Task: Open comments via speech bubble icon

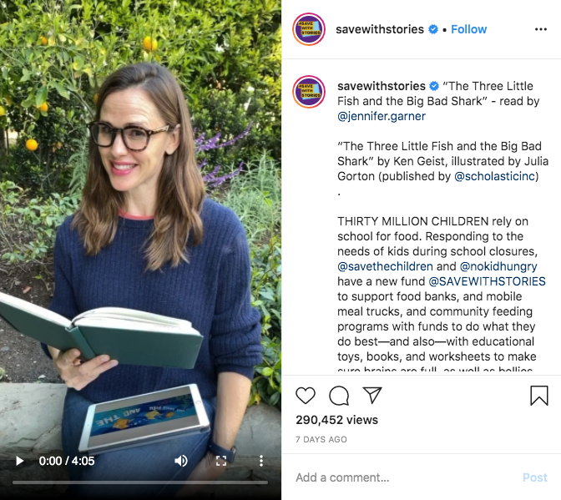Action: pyautogui.click(x=338, y=396)
